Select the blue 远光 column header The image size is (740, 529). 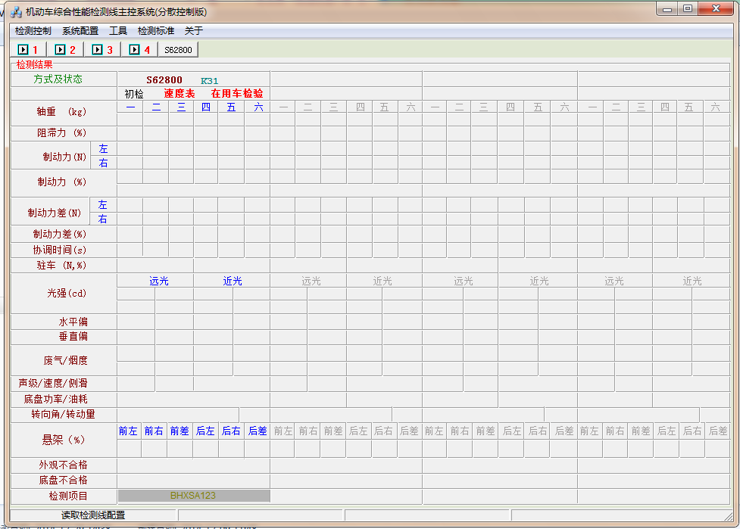[x=159, y=282]
